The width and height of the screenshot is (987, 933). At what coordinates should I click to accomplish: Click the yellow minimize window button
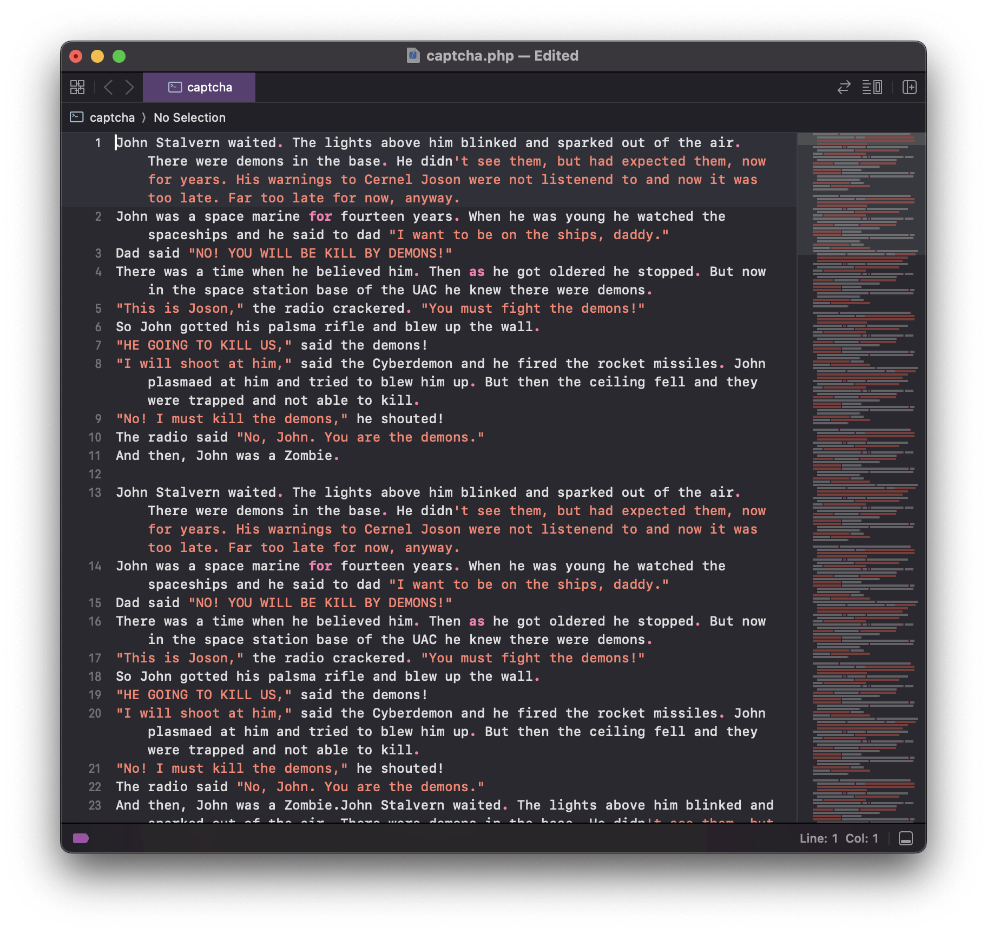tap(97, 56)
